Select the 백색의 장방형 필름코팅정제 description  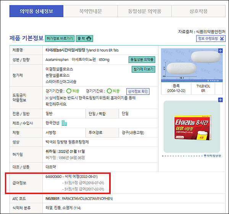coord(67,142)
